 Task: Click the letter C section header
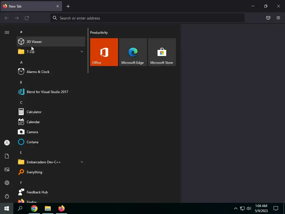tap(21, 103)
